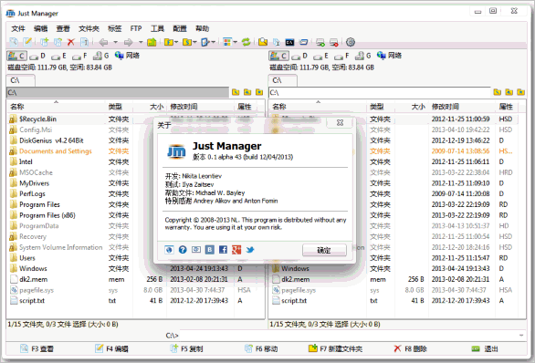The image size is (535, 363).
Task: Select drive F in right panel
Action: (x=342, y=56)
